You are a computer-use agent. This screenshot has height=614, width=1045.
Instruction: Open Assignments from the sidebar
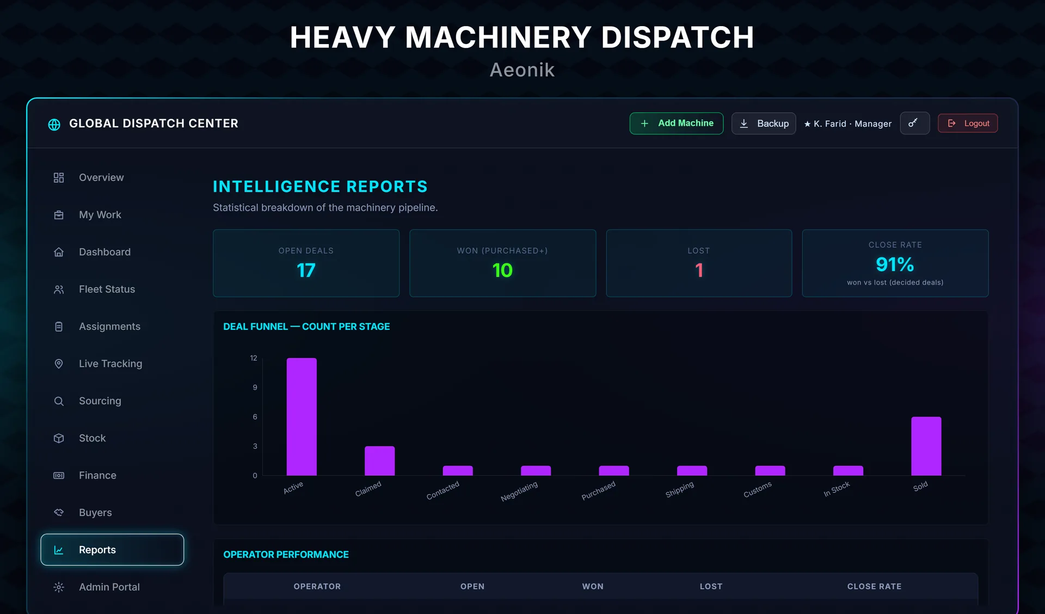pos(112,327)
